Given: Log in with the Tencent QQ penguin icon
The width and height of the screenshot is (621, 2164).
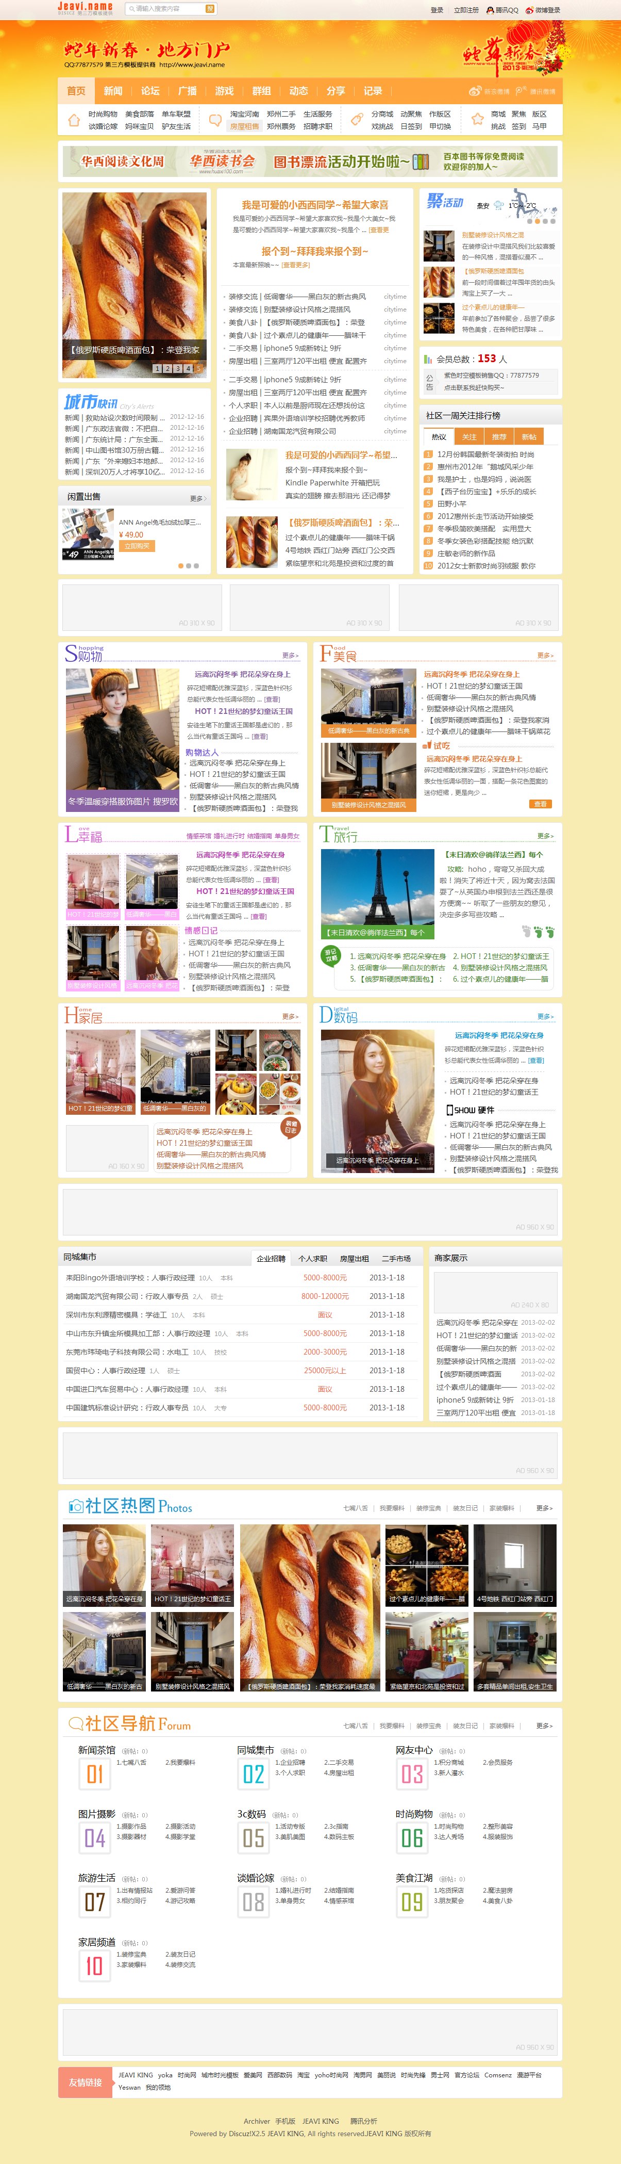Looking at the screenshot, I should [491, 10].
